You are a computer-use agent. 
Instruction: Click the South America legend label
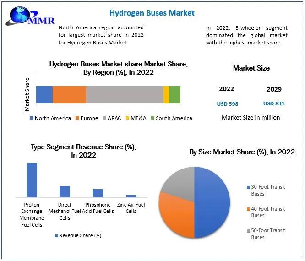point(174,118)
